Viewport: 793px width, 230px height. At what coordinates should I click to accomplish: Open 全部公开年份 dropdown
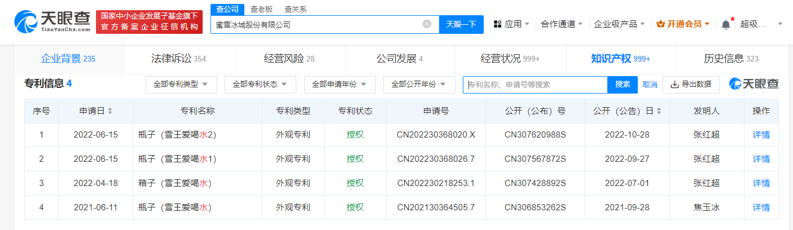coord(419,85)
